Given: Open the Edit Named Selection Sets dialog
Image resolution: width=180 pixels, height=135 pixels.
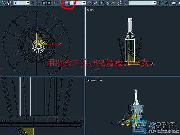Looking at the screenshot, I should tap(126, 3).
